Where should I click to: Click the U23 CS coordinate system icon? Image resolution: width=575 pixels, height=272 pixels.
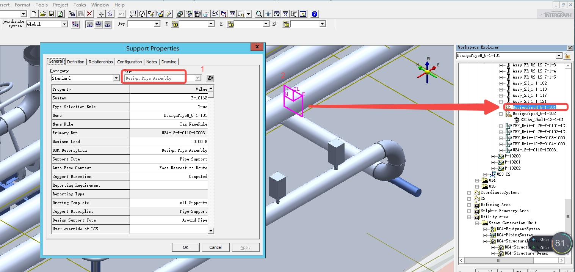point(492,174)
